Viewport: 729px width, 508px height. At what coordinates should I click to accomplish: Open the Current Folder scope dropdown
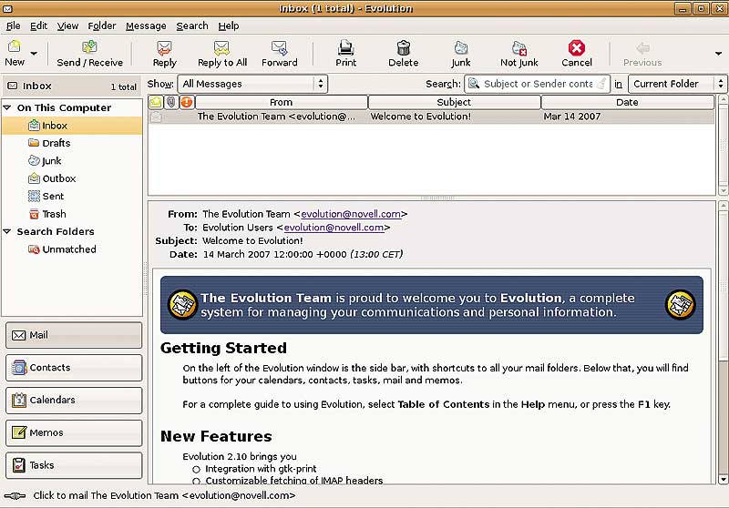[x=677, y=84]
